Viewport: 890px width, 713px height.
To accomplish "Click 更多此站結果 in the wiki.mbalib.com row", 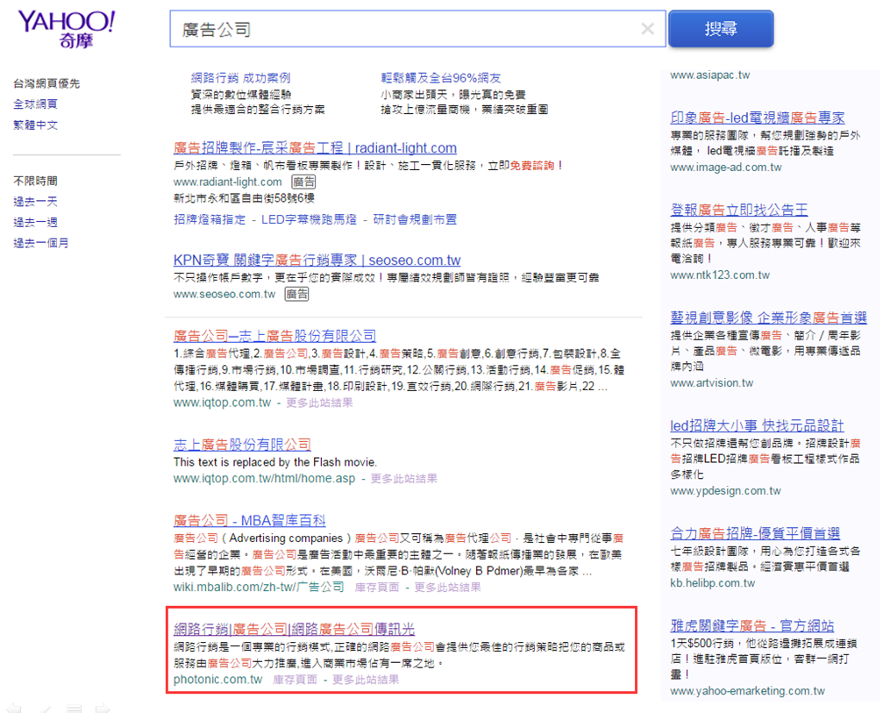I will [448, 587].
